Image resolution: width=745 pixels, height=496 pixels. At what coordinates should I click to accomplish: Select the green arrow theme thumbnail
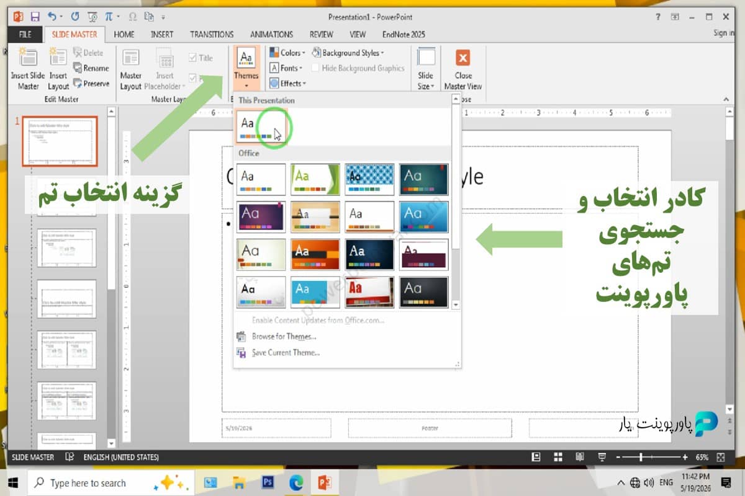[x=315, y=179]
